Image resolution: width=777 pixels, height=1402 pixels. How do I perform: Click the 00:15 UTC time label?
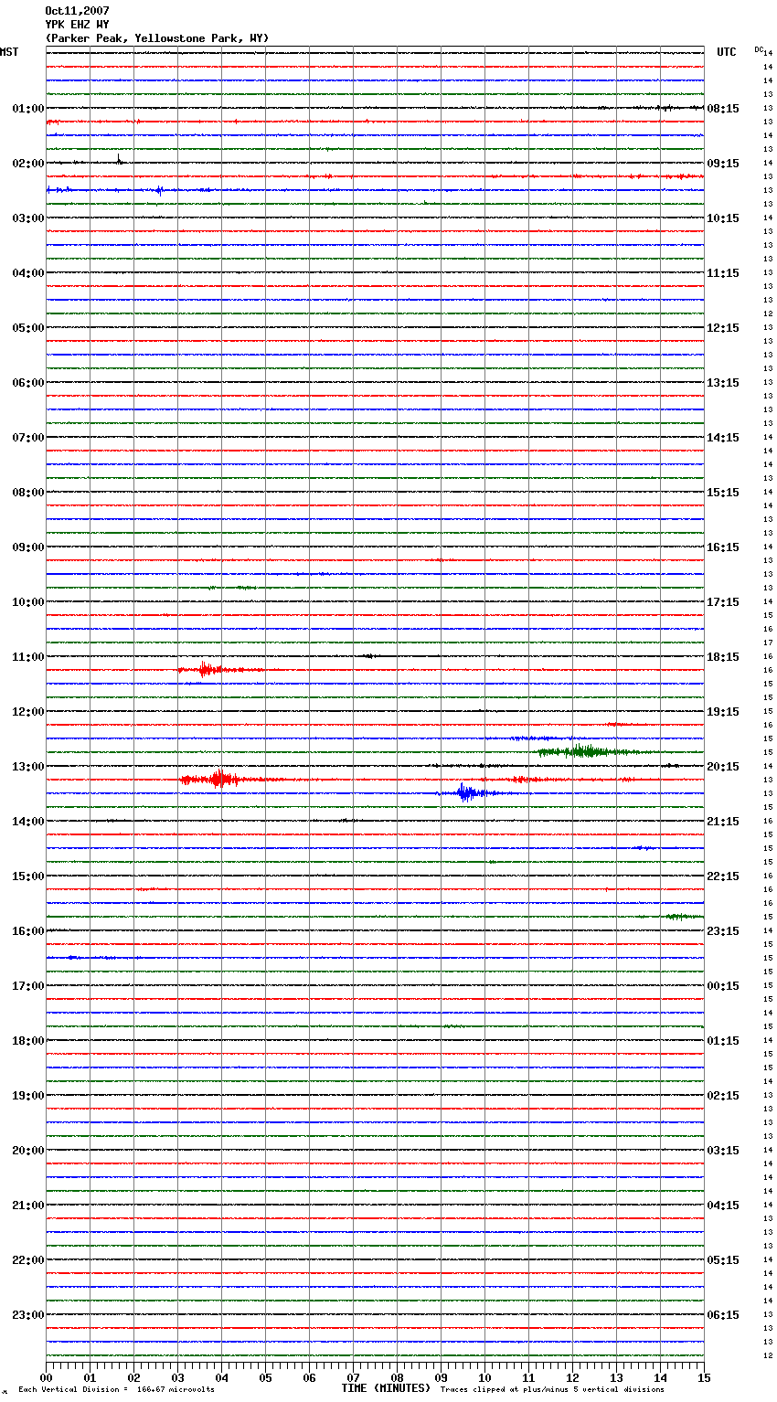pyautogui.click(x=723, y=986)
